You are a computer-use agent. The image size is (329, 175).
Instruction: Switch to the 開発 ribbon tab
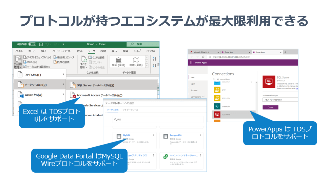(125, 51)
